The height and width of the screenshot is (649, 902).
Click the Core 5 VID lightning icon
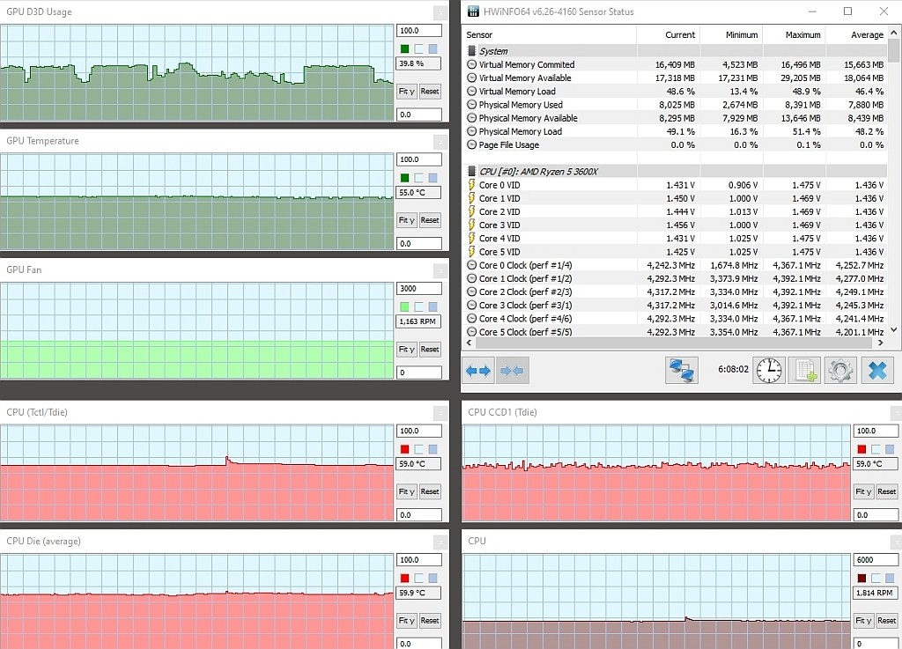coord(472,251)
